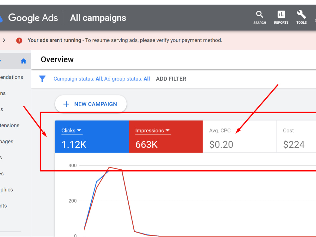
Task: Open the sidebar item ending 'nts'
Action: click(x=3, y=206)
